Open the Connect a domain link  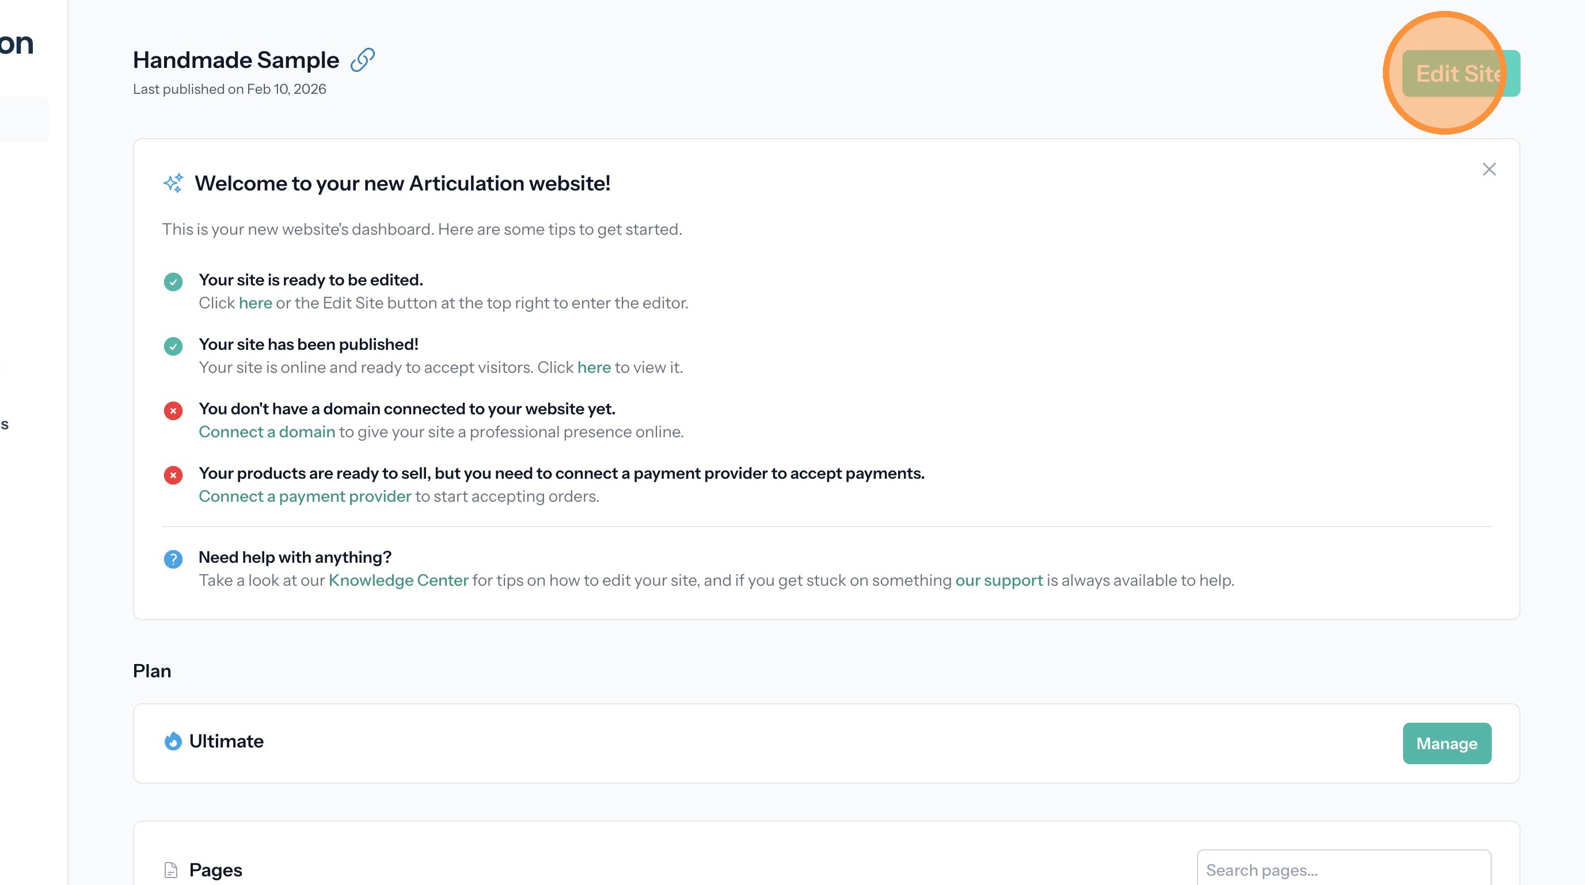click(267, 432)
